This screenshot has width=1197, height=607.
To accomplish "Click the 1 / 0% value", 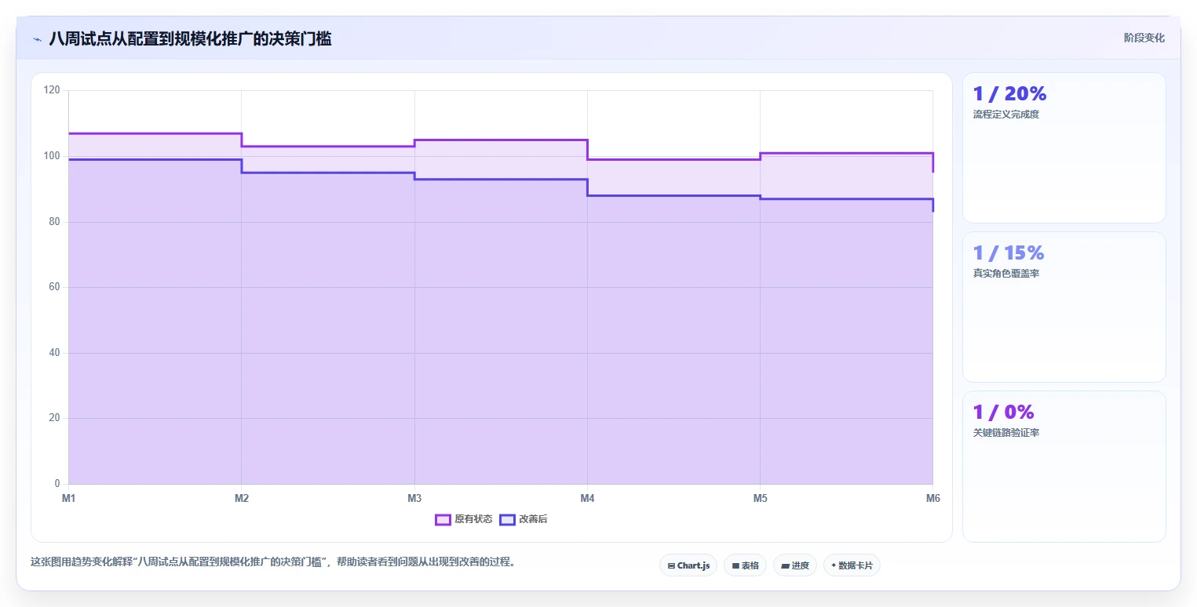I will pos(1004,413).
